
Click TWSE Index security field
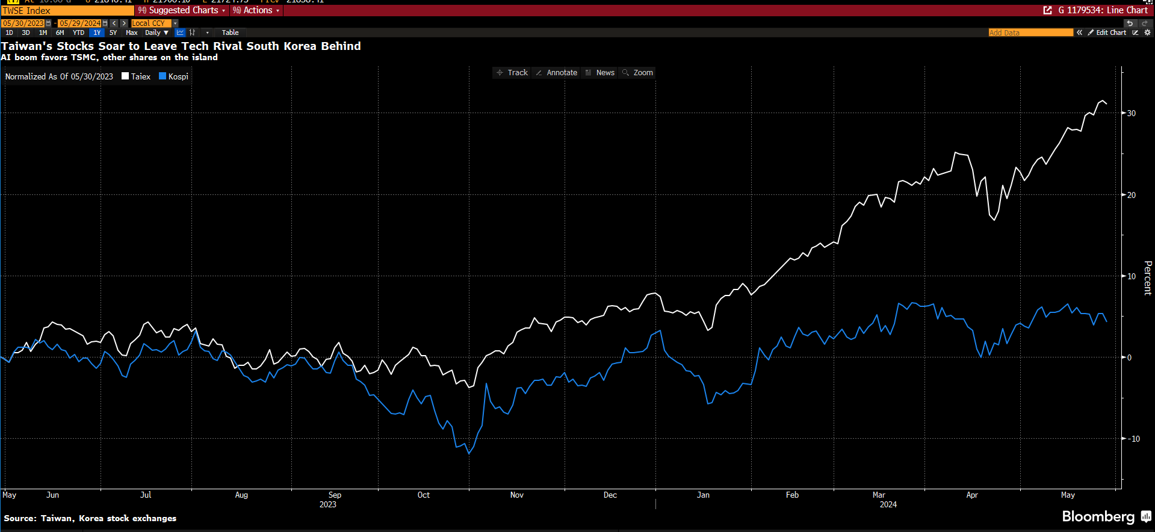[x=67, y=10]
